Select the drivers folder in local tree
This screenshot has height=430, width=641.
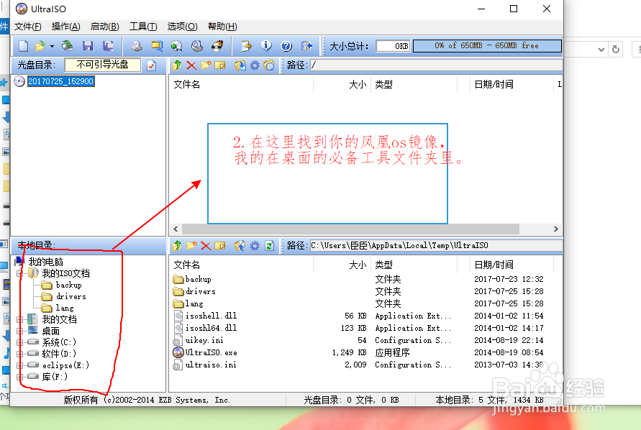[x=71, y=296]
